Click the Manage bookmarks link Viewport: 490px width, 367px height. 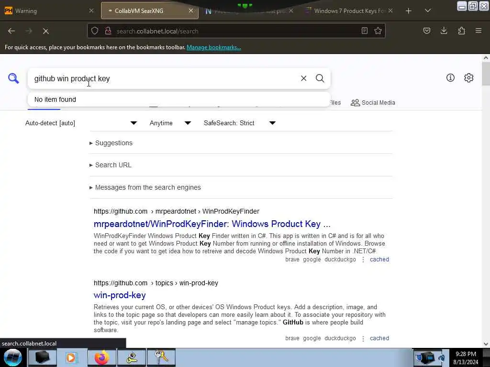click(x=214, y=47)
